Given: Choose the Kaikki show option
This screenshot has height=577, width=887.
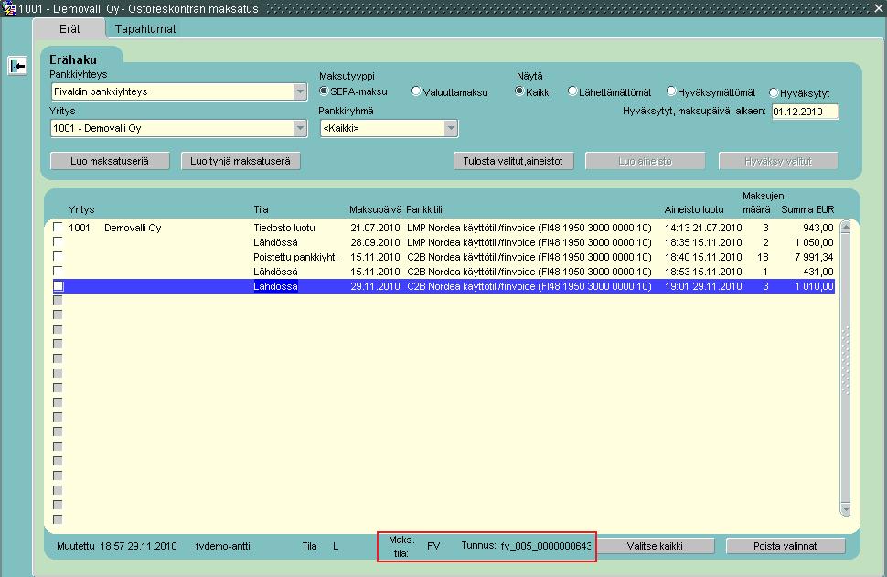Looking at the screenshot, I should tap(519, 91).
